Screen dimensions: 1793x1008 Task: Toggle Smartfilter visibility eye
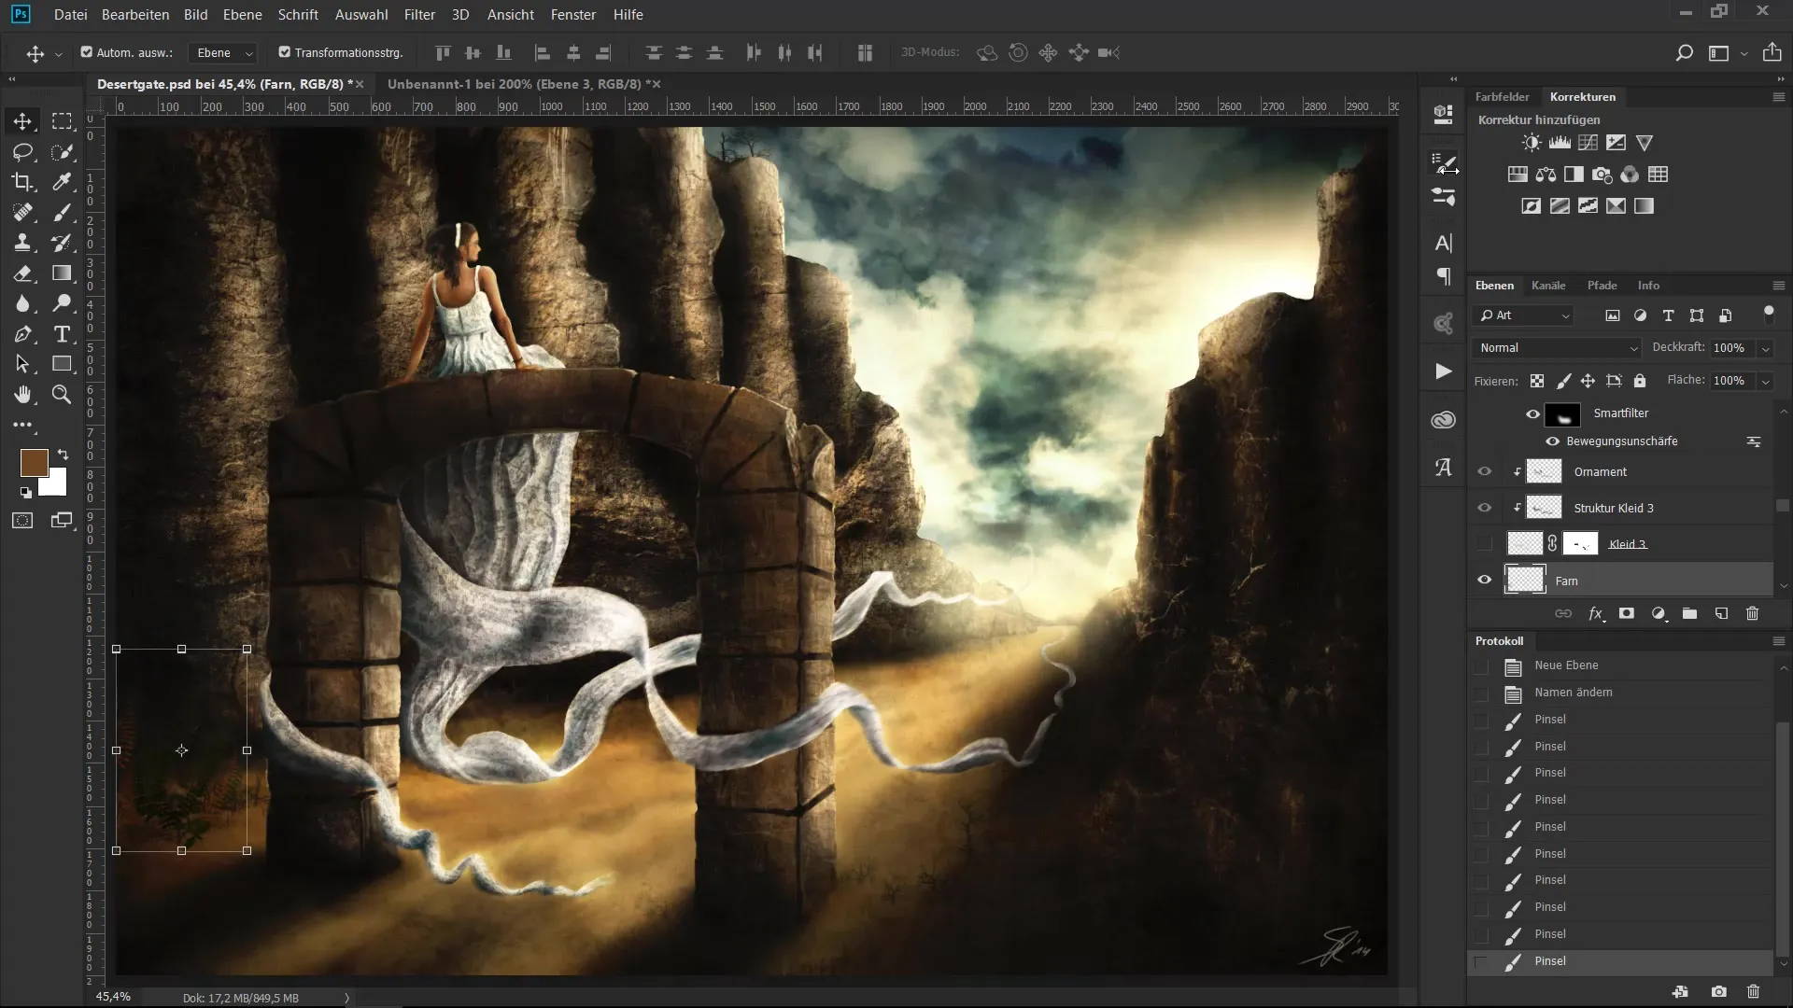(1532, 413)
